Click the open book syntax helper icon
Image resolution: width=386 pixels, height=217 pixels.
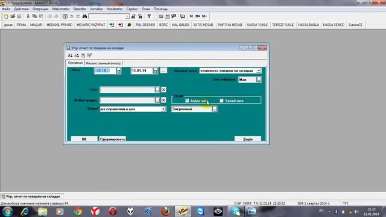click(182, 16)
